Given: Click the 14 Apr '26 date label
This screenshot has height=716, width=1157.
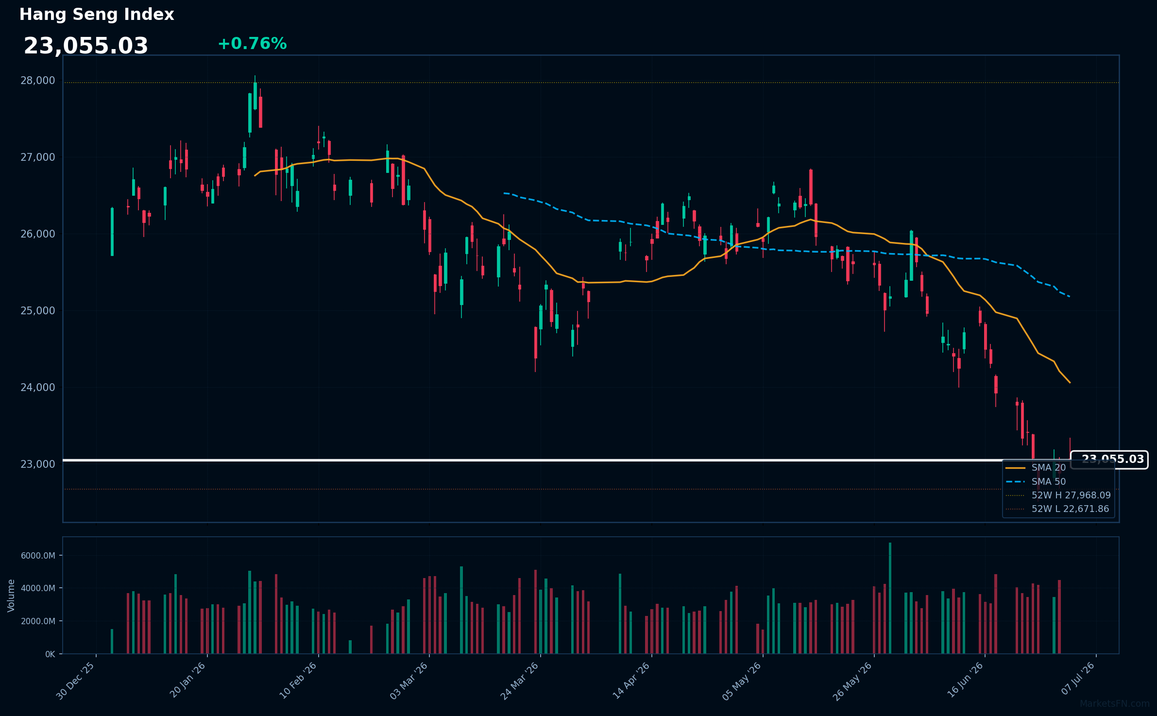Looking at the screenshot, I should pos(631,681).
